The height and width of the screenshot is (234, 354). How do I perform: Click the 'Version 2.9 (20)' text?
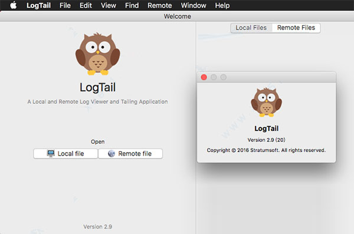pyautogui.click(x=267, y=140)
